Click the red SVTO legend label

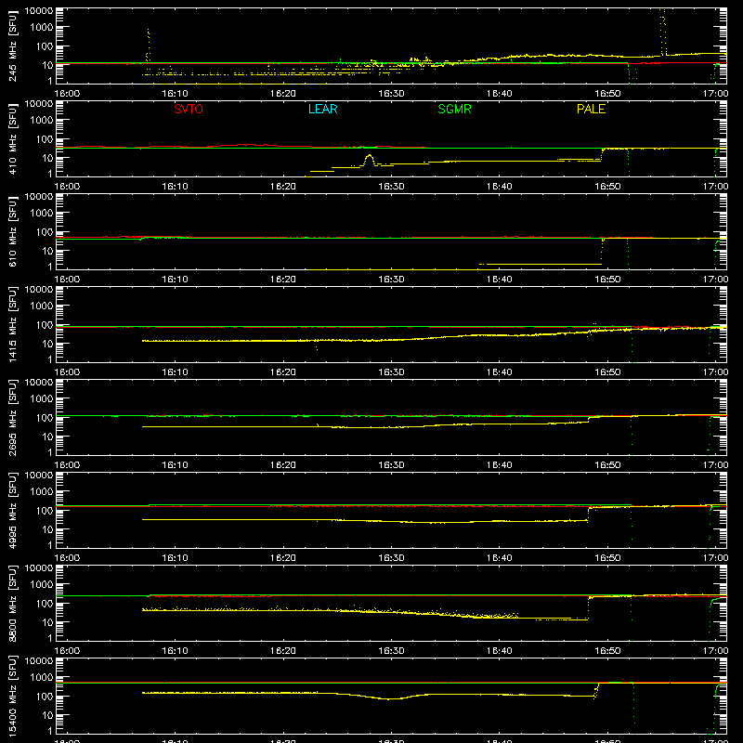pos(189,109)
